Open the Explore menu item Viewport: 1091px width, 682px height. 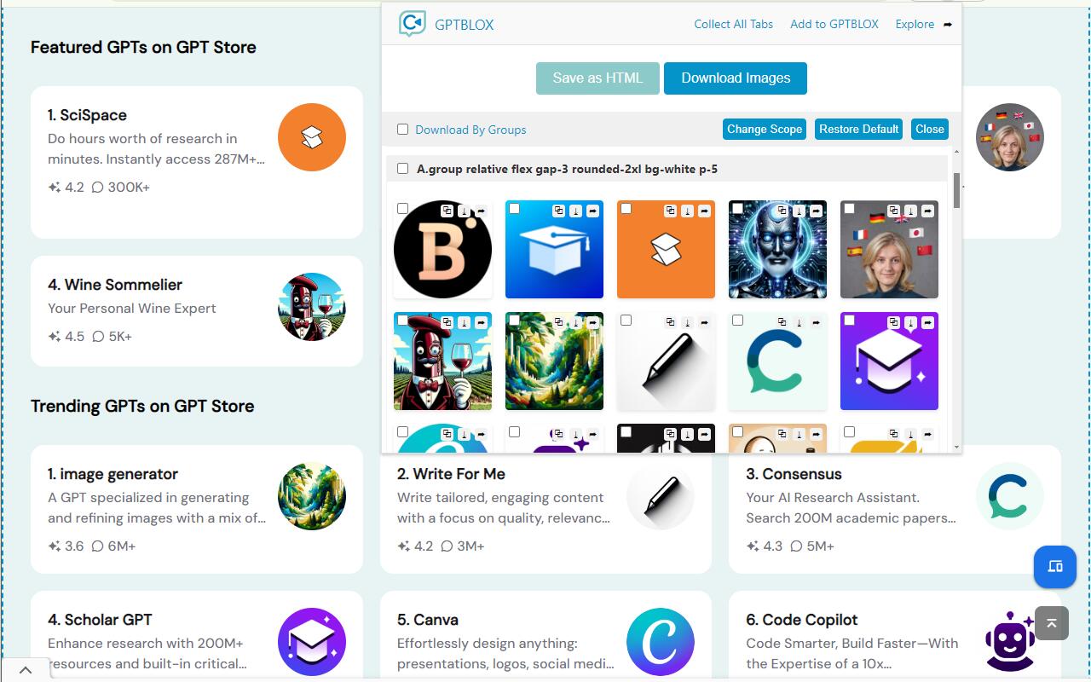[x=915, y=24]
